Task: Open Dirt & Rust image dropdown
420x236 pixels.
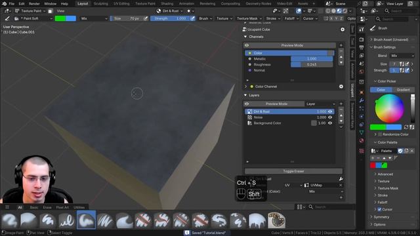Action: coord(169,11)
